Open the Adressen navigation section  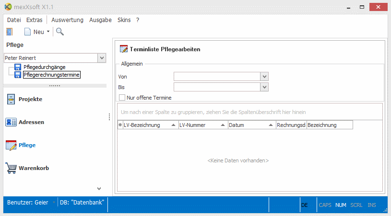(31, 122)
